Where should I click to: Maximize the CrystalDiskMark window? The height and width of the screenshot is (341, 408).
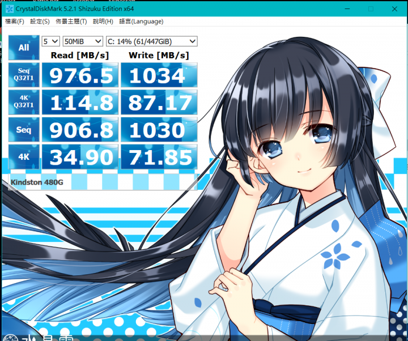[371, 9]
